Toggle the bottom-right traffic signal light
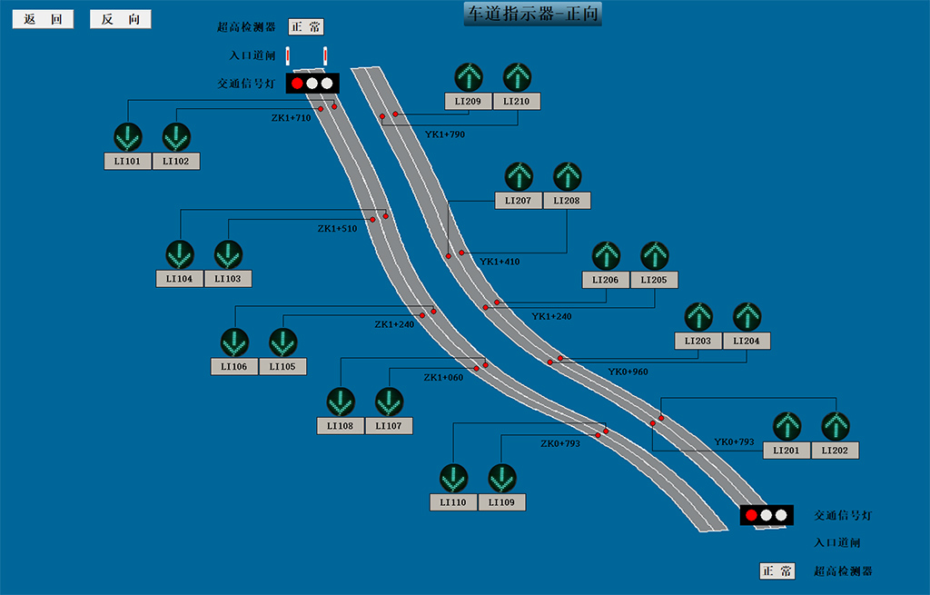 (x=767, y=516)
